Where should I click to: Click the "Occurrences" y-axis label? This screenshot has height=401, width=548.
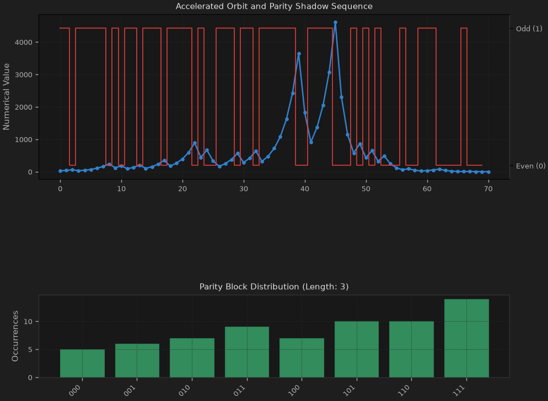coord(15,336)
